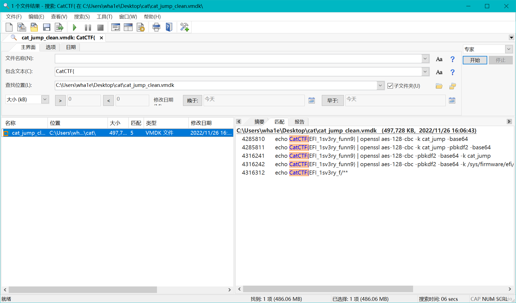Click the save floppy disk icon
Viewport: 516px width, 303px height.
[x=47, y=27]
